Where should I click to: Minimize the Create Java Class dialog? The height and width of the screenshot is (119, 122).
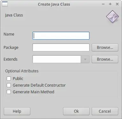[103, 4]
